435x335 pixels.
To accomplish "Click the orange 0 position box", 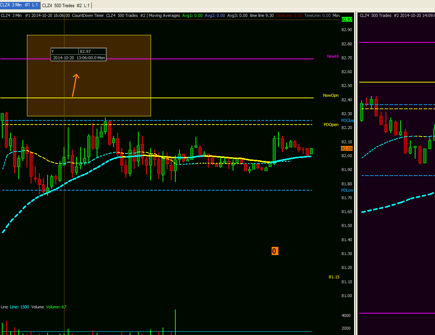I will [275, 251].
